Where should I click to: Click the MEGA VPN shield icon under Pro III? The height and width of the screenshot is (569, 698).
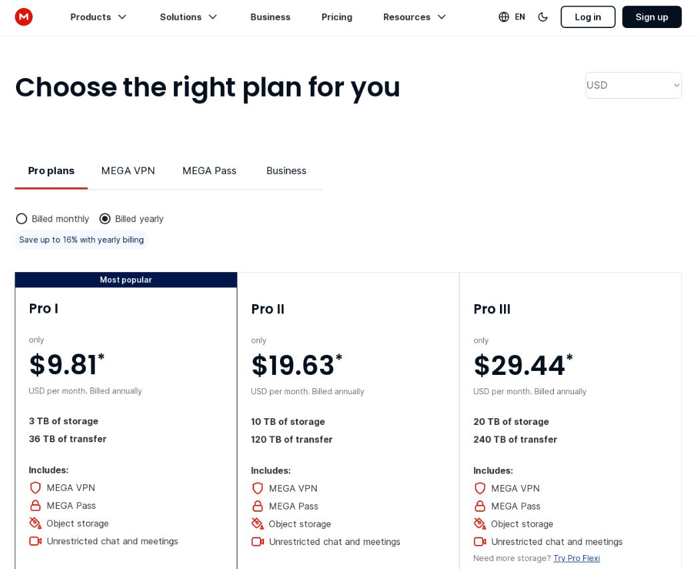point(480,488)
